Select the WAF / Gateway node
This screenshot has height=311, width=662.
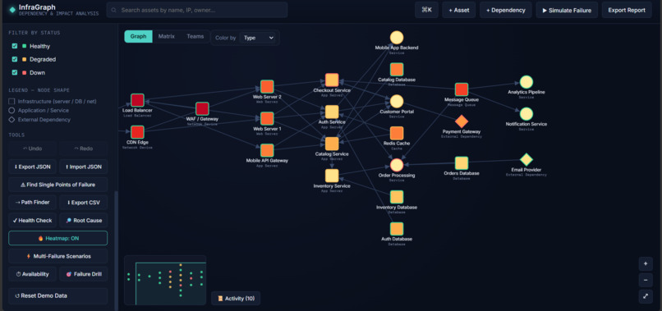click(202, 108)
